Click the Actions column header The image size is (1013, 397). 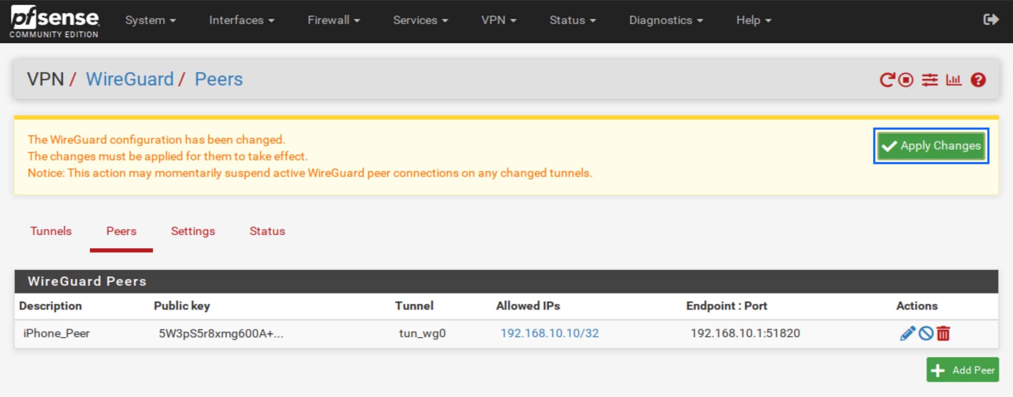(x=917, y=306)
